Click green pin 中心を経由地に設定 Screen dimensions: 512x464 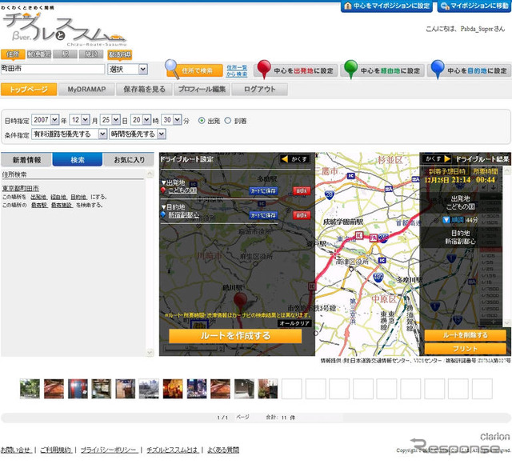click(x=382, y=70)
